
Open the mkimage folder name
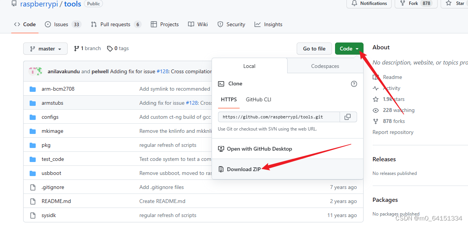(x=52, y=131)
